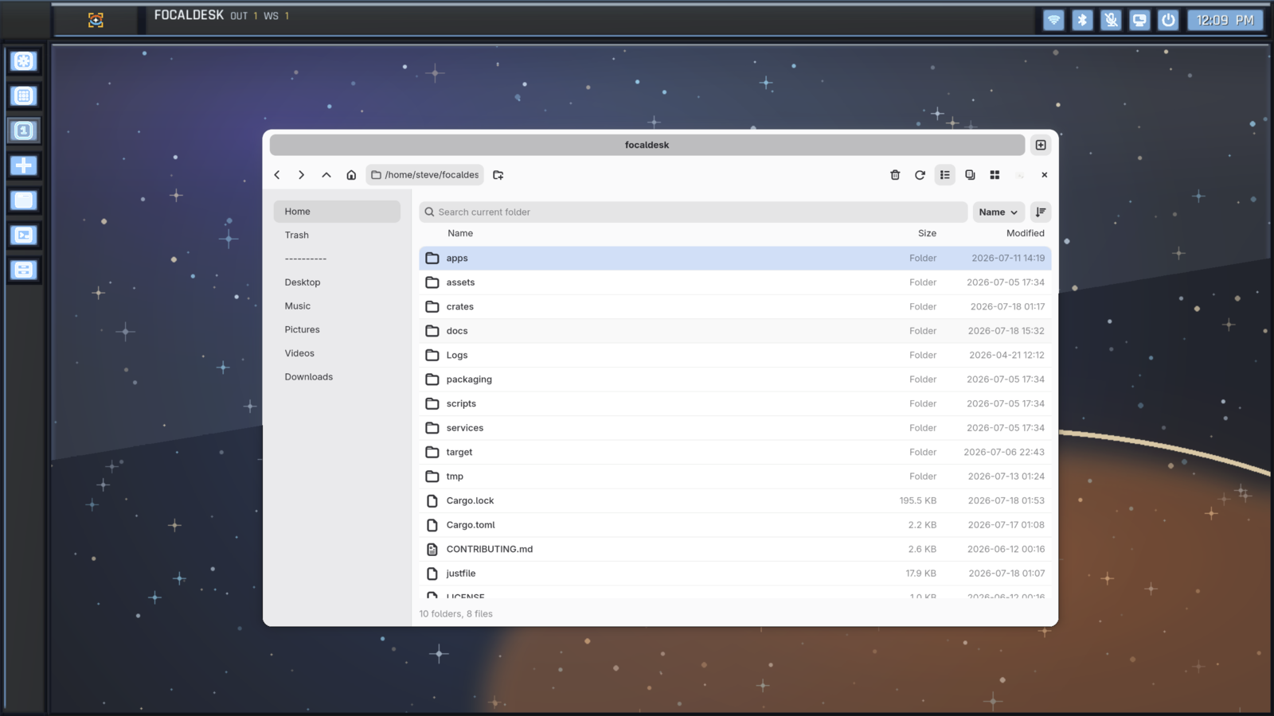Sort by the Size column header
This screenshot has width=1274, height=716.
927,233
